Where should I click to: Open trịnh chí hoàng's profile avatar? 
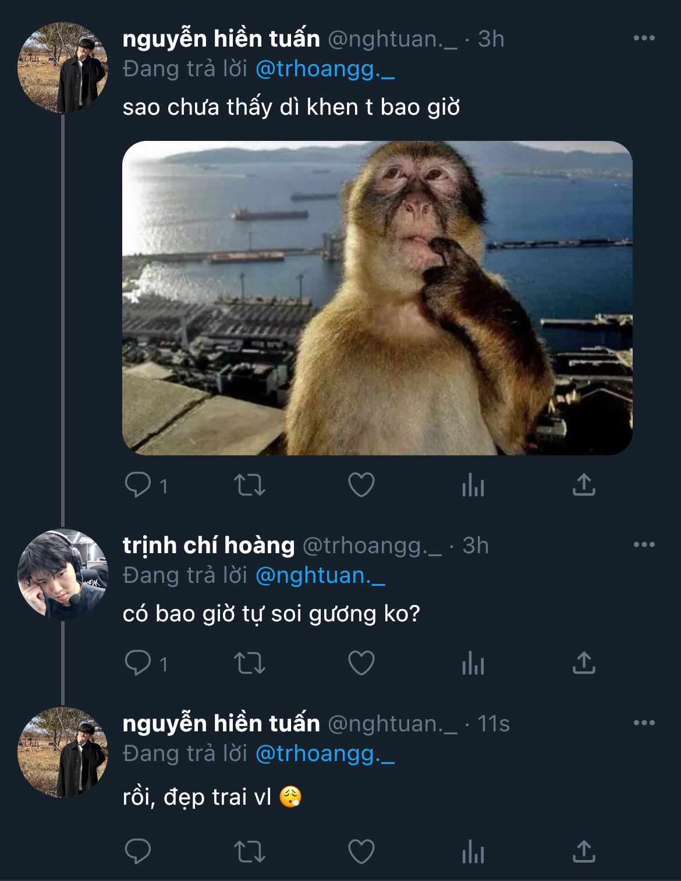tap(63, 574)
